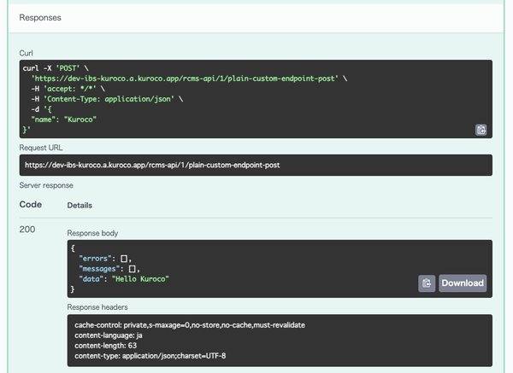Viewport: 513px width, 373px height.
Task: Click the Curl label
Action: [27, 53]
